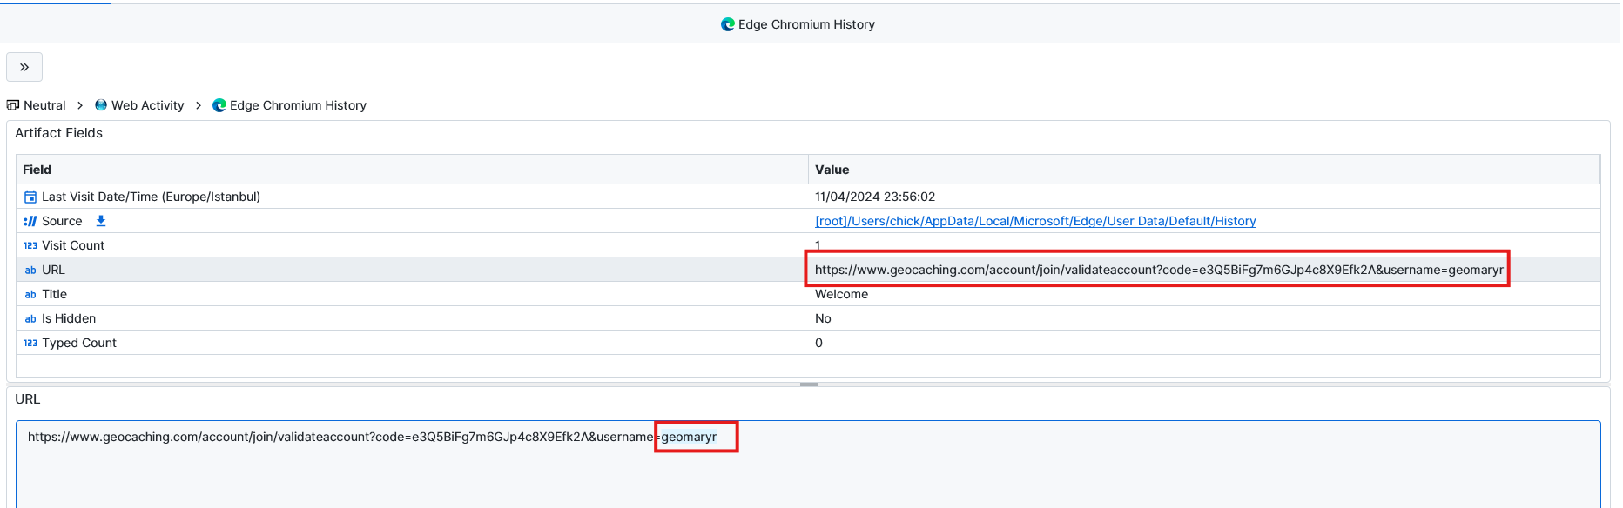
Task: Click inside the URL detail text box
Action: click(x=806, y=470)
